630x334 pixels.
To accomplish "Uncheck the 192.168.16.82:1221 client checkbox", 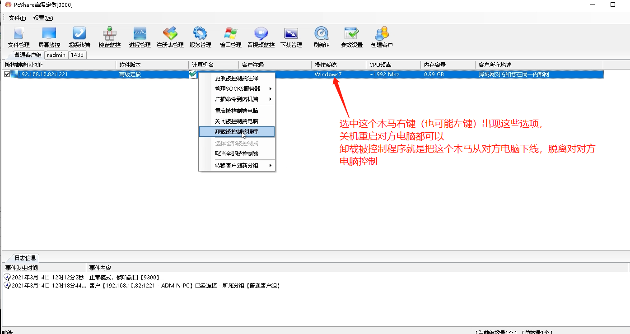I will 7,74.
